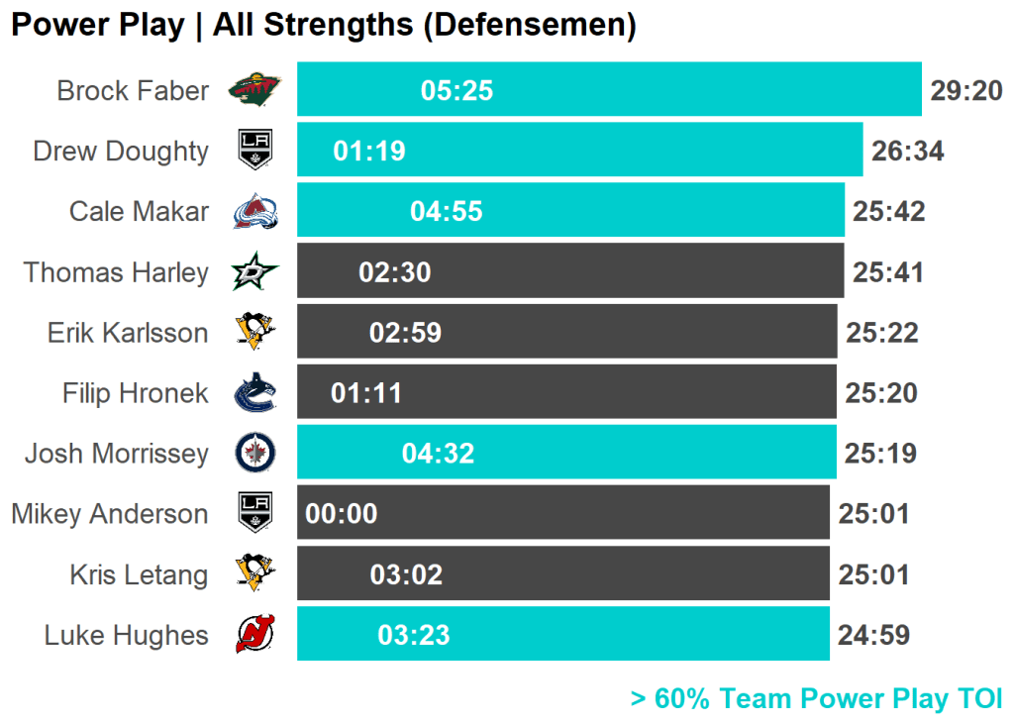Click Mikey Anderson's 00:00 power play label
The height and width of the screenshot is (724, 1014).
click(x=342, y=513)
